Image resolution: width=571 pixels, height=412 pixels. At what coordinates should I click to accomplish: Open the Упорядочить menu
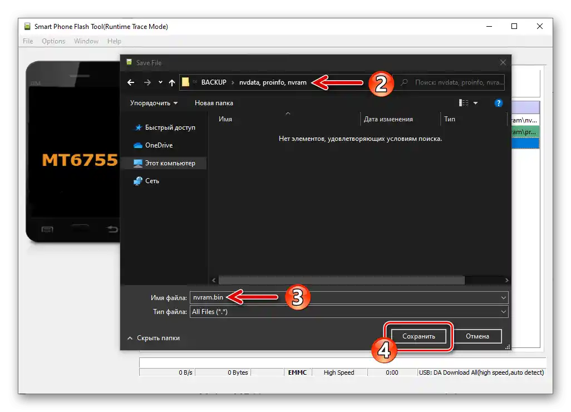154,103
